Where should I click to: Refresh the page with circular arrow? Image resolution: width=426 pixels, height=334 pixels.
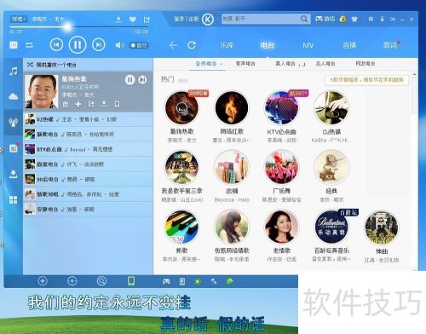[x=192, y=45]
